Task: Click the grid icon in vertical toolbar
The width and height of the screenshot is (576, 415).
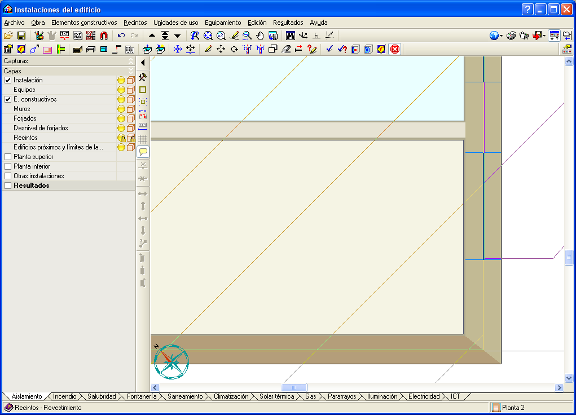Action: (143, 139)
